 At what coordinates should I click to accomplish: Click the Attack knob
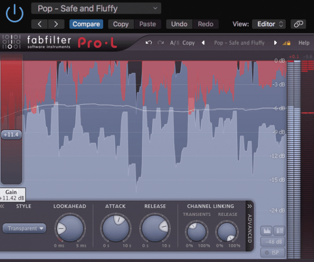coord(116,228)
